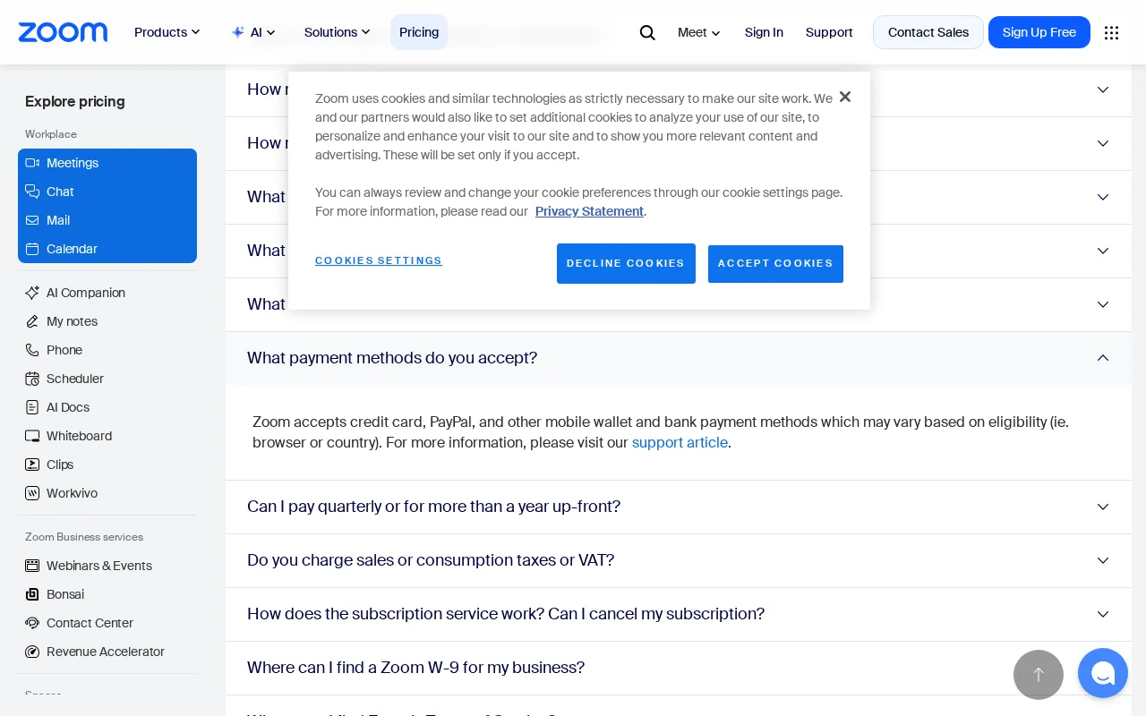This screenshot has width=1146, height=716.
Task: Click the Phone handset icon
Action: click(32, 350)
